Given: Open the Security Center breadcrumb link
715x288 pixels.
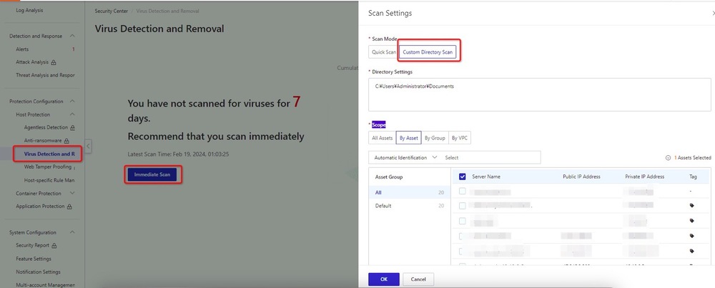Looking at the screenshot, I should coord(112,11).
